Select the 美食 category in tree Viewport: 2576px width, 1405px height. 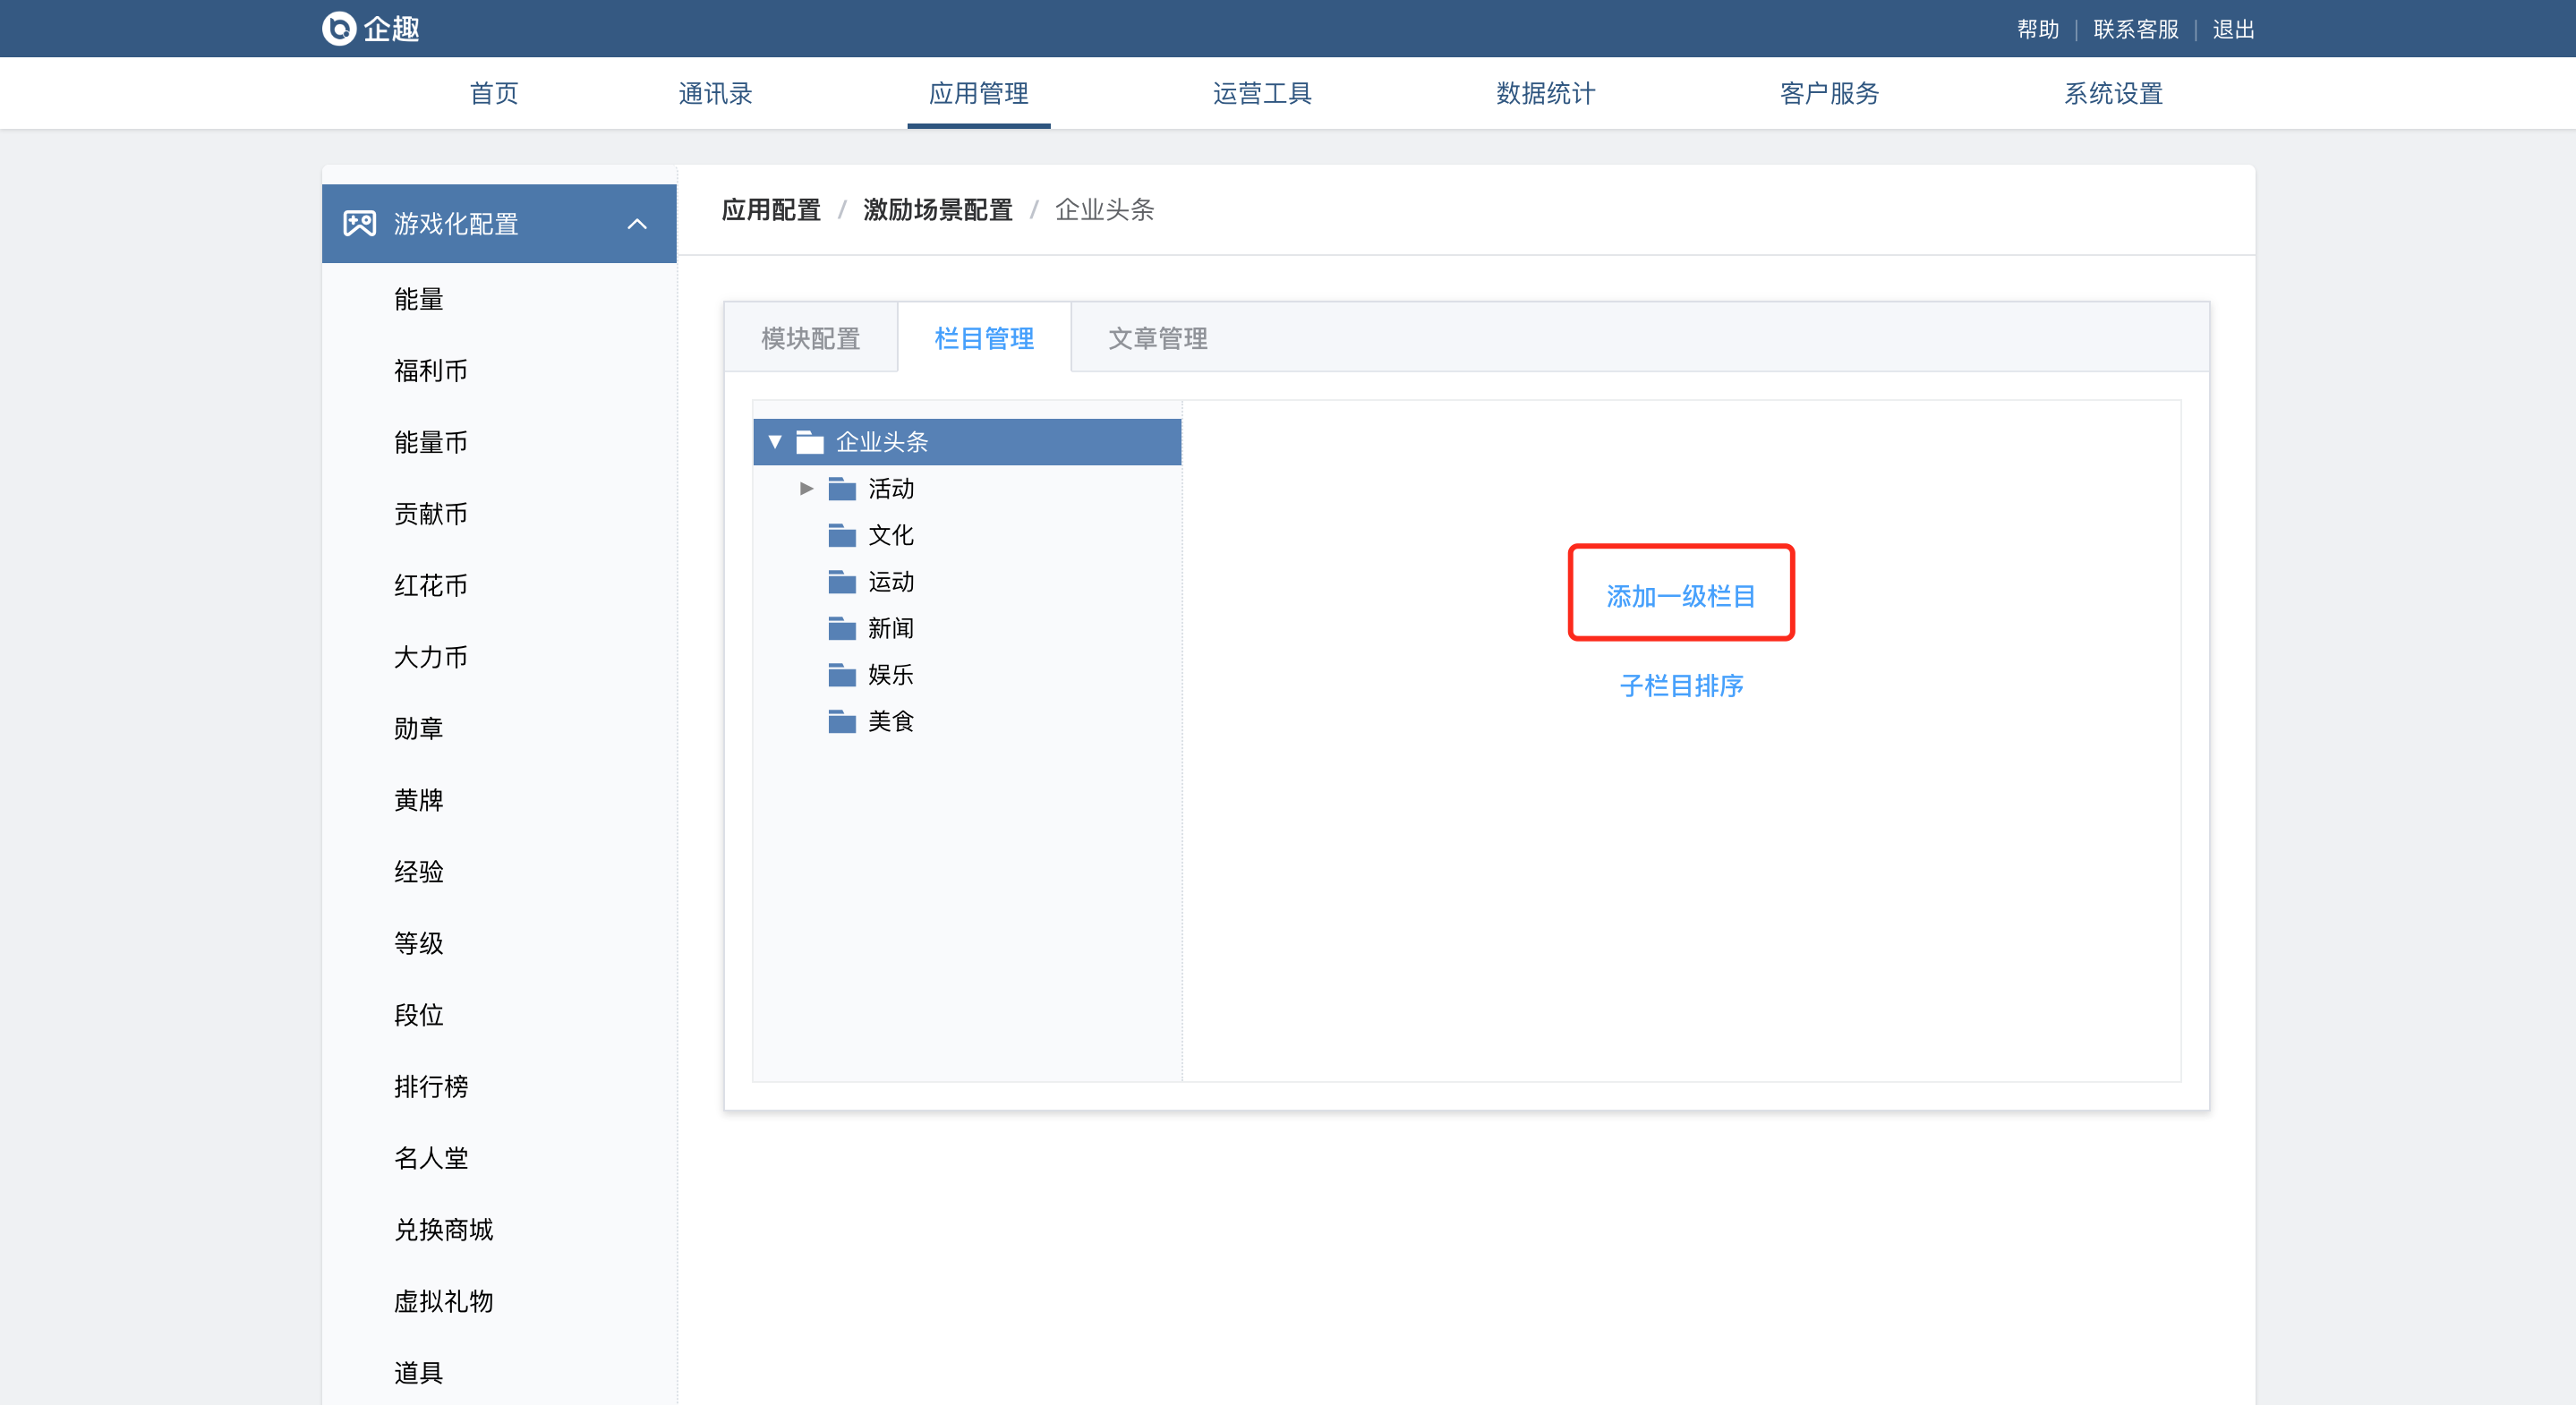coord(891,721)
